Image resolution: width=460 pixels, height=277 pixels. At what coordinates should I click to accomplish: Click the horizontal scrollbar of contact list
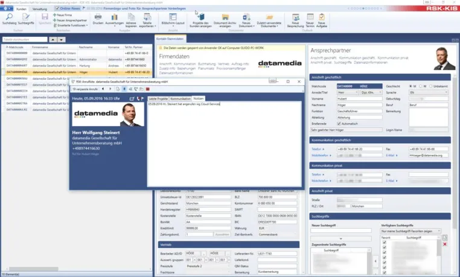76,269
